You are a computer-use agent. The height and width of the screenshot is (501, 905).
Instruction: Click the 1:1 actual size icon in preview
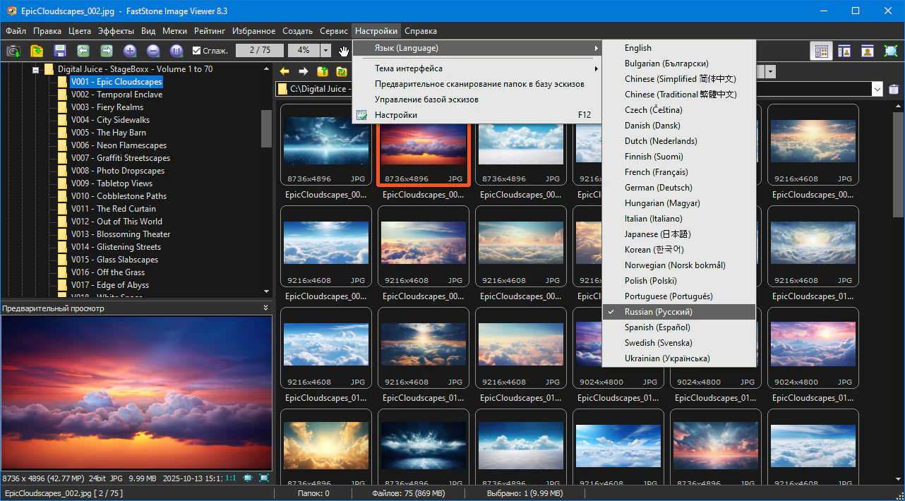coord(231,478)
